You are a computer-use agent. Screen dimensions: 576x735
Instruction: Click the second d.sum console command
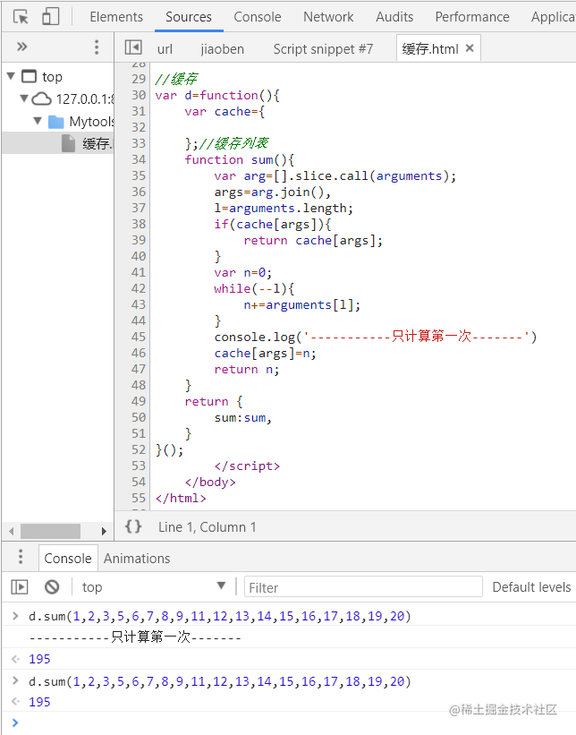coord(220,681)
